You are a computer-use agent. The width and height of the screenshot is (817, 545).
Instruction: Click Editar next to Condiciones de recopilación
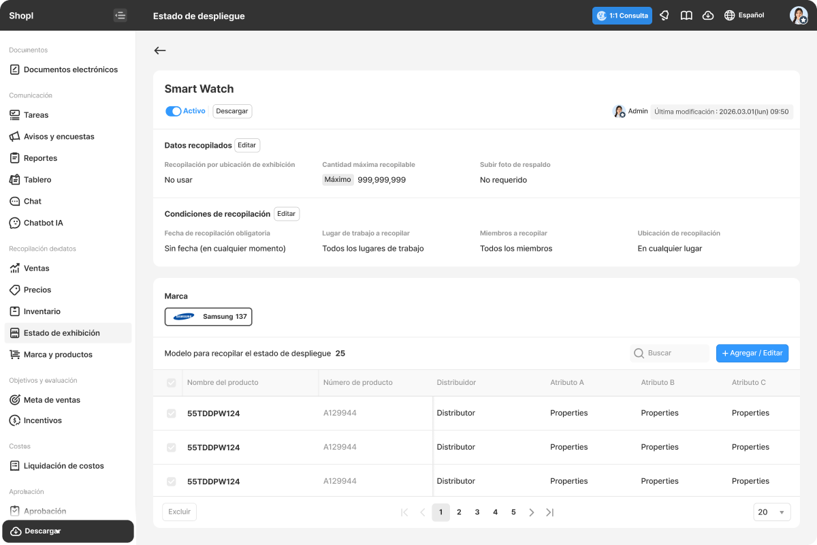[287, 214]
